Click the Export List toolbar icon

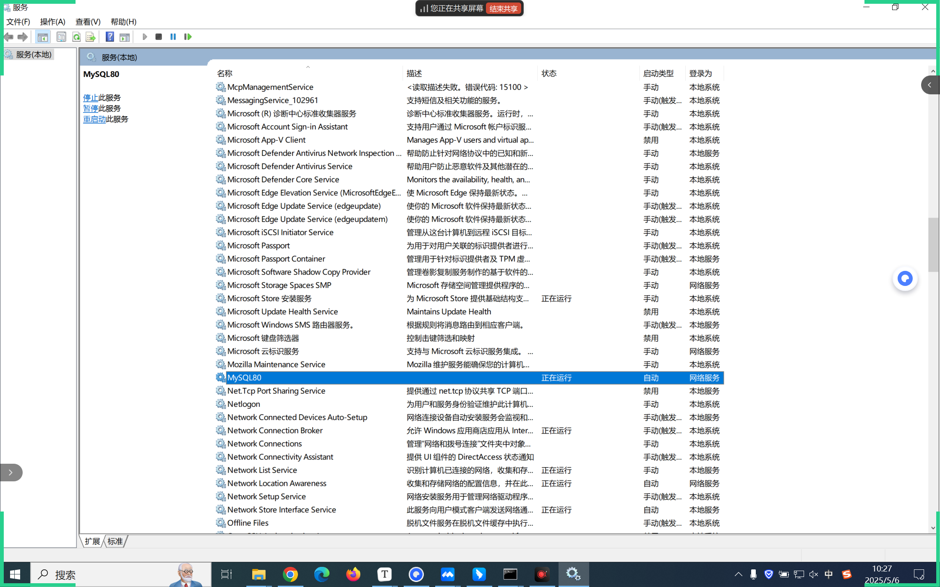point(90,37)
